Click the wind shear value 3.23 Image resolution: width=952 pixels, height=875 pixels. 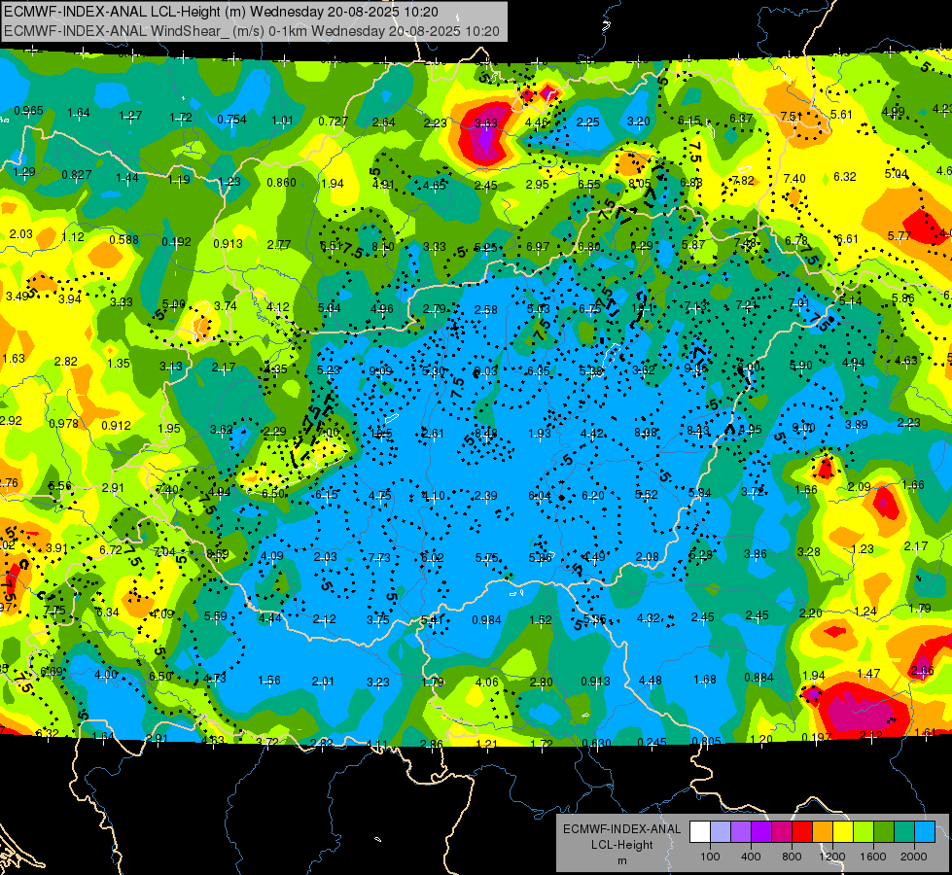(x=377, y=682)
